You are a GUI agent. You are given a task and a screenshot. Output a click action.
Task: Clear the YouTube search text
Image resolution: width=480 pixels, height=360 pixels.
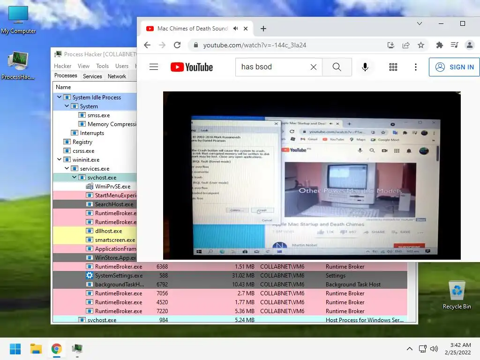[314, 67]
